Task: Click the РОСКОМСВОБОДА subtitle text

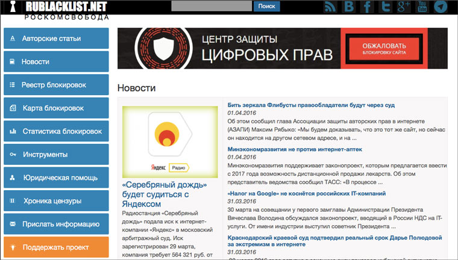Action: [67, 17]
